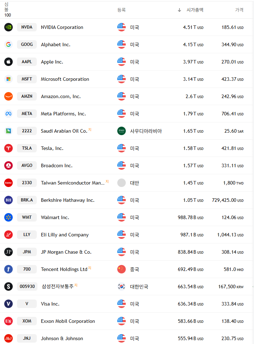Click the 심볼 column header

[7, 7]
